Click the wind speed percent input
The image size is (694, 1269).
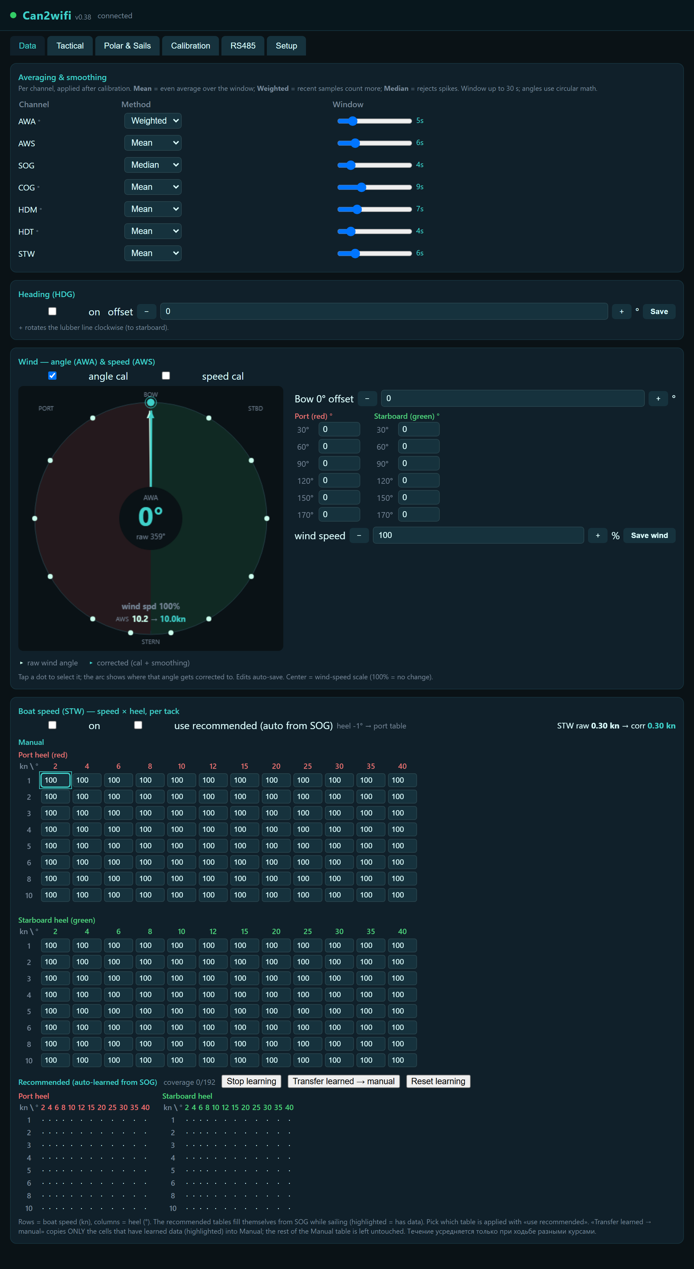478,535
